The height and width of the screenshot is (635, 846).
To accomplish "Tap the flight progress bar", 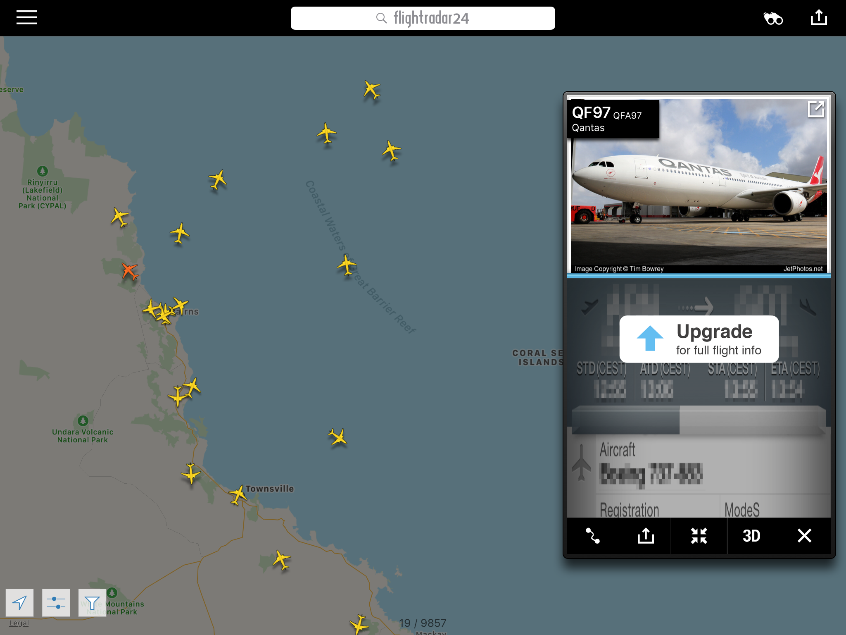I will click(x=699, y=420).
